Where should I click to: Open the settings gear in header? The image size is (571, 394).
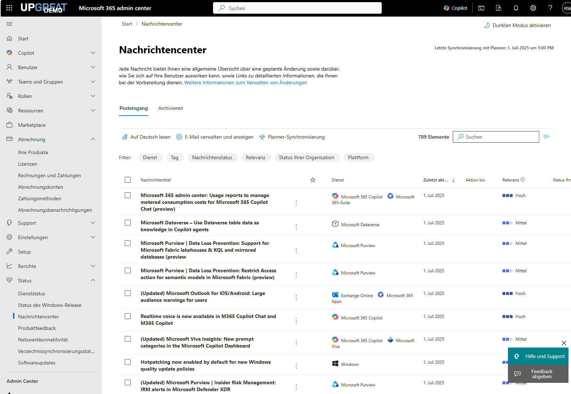533,8
